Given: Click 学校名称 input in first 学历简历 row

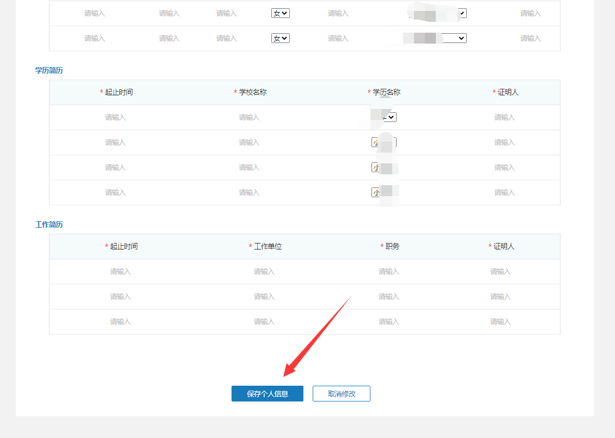Looking at the screenshot, I should (x=249, y=117).
